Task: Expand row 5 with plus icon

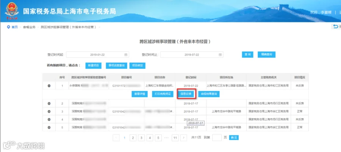Action: (x=49, y=127)
